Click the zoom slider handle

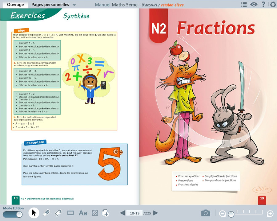(x=231, y=214)
